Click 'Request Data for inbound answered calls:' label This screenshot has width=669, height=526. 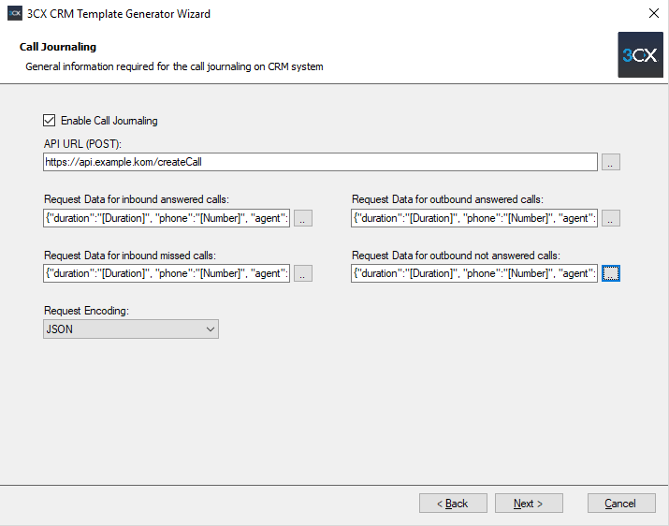click(137, 199)
